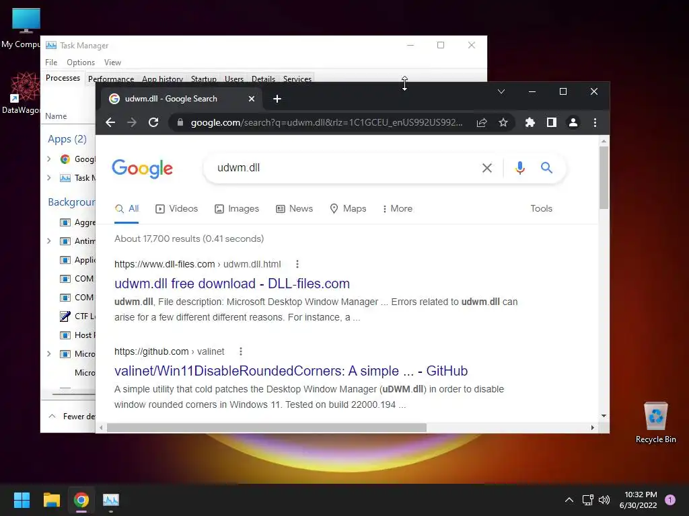Start voice search with microphone
689x516 pixels.
520,167
